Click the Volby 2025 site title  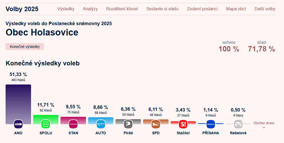pos(22,9)
